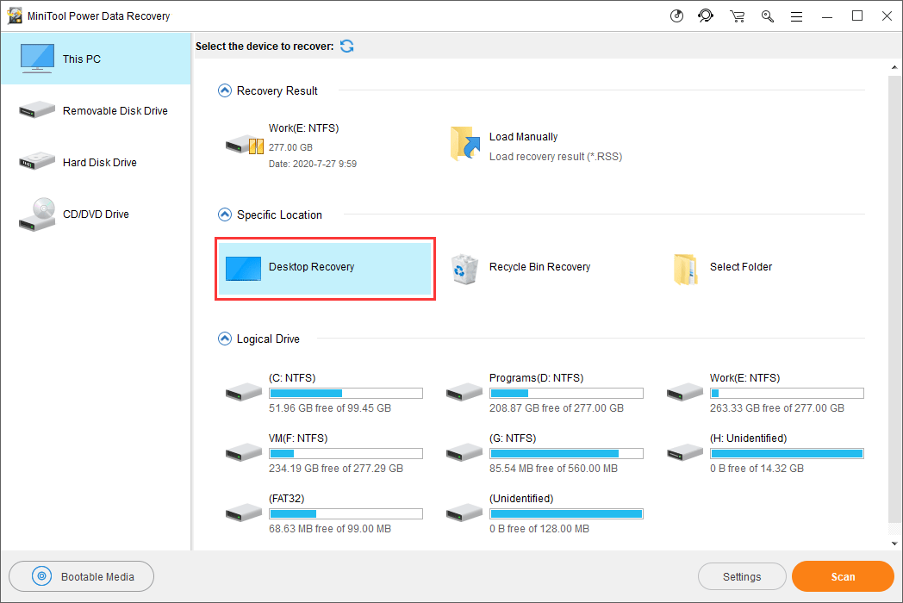Click the Desktop Recovery label
903x603 pixels.
tap(312, 267)
